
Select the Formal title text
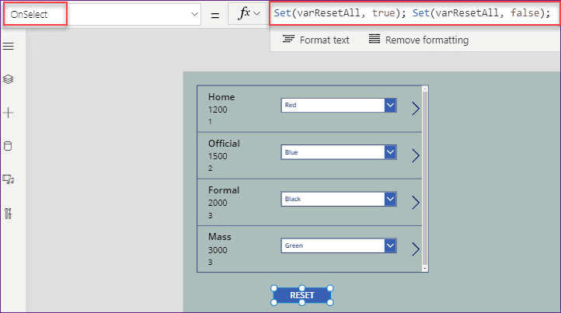point(224,190)
